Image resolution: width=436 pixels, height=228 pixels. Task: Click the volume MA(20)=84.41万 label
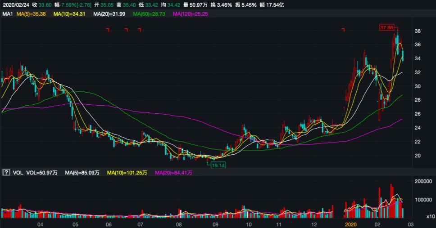coord(173,173)
